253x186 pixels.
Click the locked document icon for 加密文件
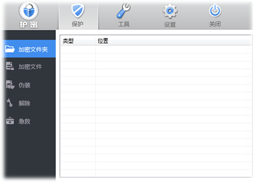click(10, 66)
